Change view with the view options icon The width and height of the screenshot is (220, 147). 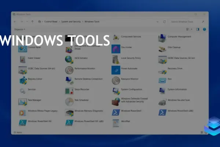(187, 29)
